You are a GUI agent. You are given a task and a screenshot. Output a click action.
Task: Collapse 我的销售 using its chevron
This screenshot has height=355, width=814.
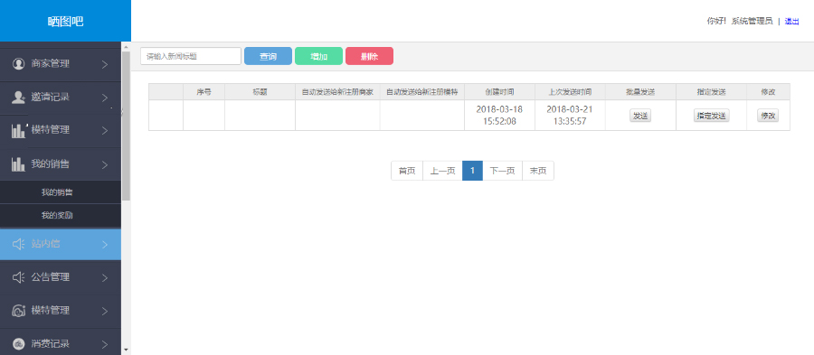click(105, 164)
